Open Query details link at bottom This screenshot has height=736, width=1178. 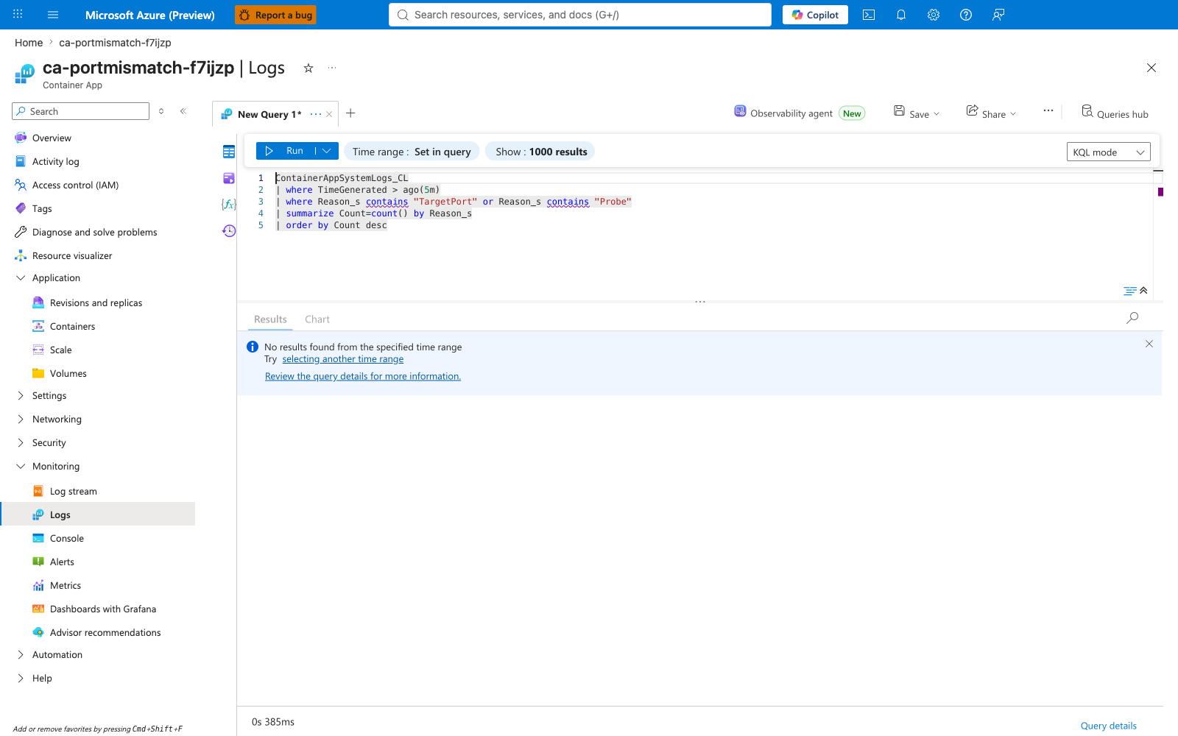[x=1109, y=726]
